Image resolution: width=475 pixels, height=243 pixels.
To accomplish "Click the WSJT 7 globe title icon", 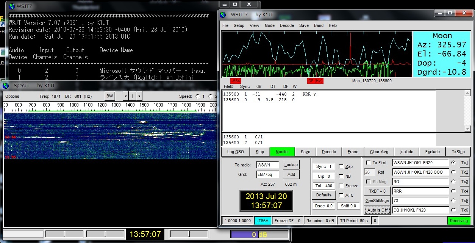I will click(x=223, y=15).
